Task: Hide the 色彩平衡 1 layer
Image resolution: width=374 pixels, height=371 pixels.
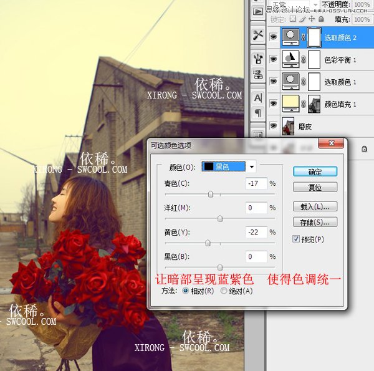Action: (x=274, y=59)
